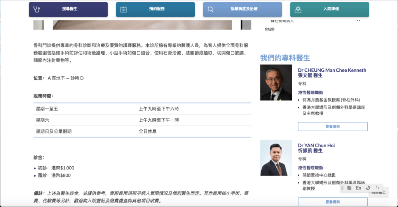398x207 pixels.
Task: Open Dr CHEUNG Man Chee Kenneth name link
Action: [332, 71]
